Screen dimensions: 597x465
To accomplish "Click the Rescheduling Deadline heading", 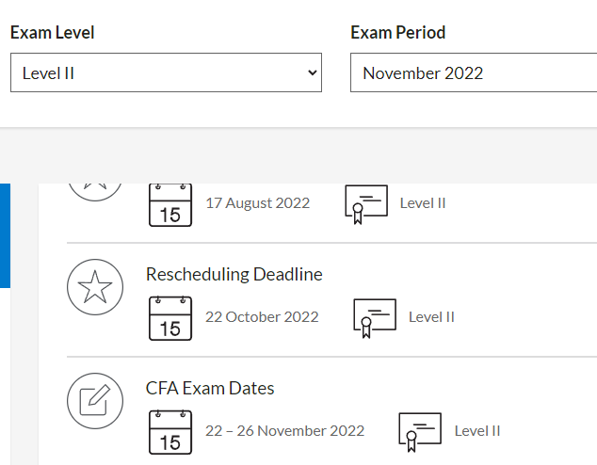I will [234, 275].
